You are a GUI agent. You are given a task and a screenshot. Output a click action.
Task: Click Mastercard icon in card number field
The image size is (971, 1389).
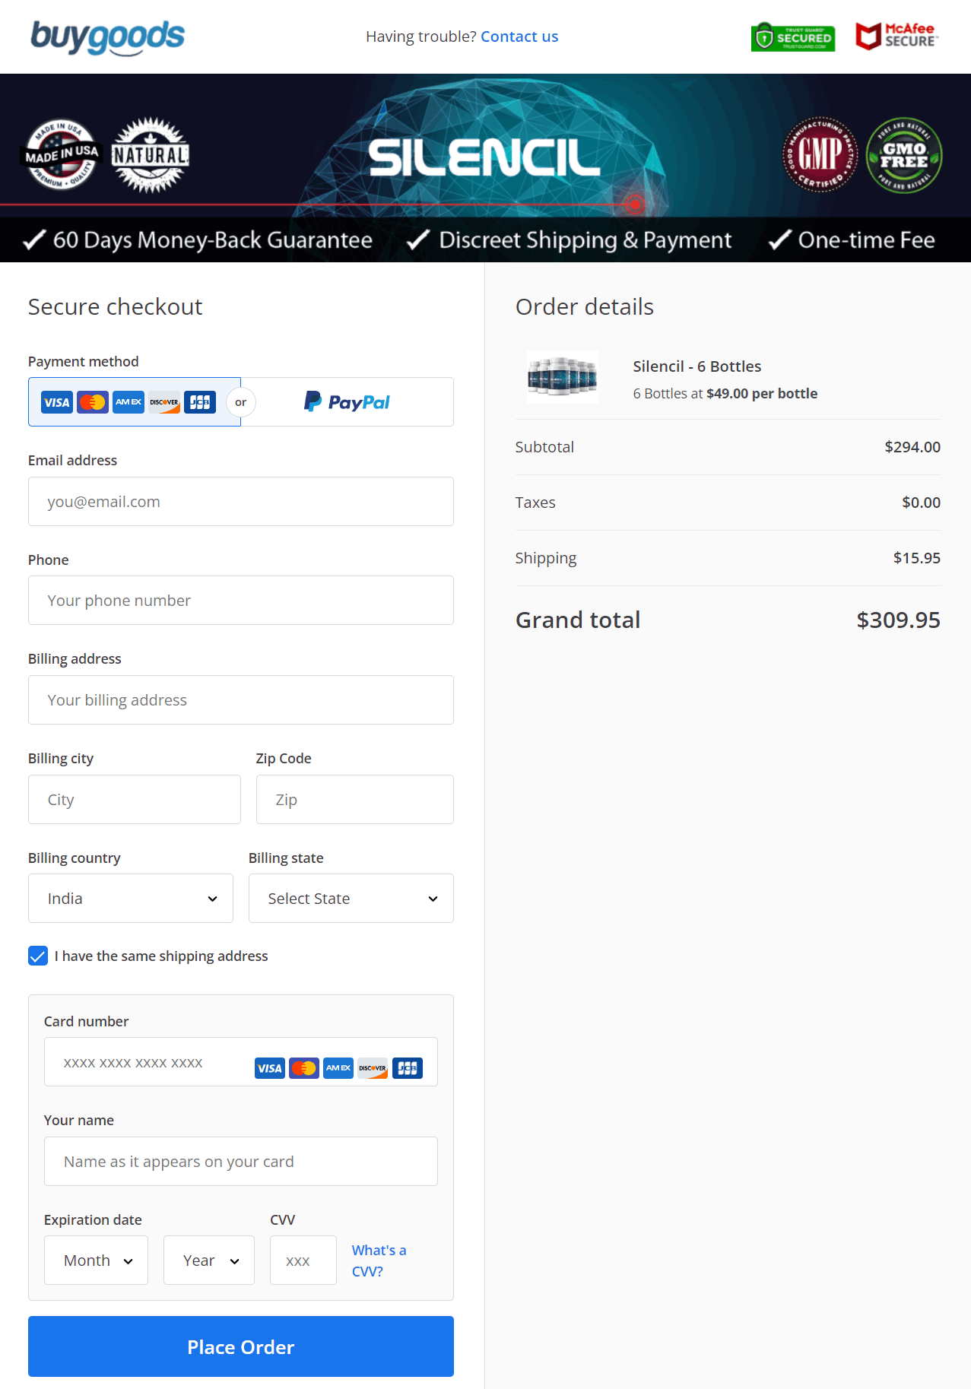click(304, 1068)
